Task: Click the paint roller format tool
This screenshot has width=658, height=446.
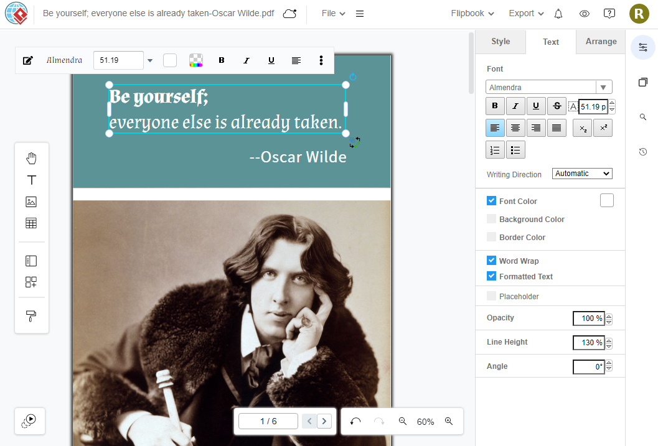Action: tap(31, 316)
